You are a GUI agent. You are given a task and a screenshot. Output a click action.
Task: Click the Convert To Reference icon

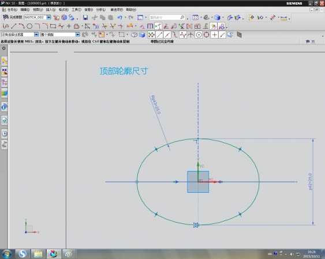(189, 26)
